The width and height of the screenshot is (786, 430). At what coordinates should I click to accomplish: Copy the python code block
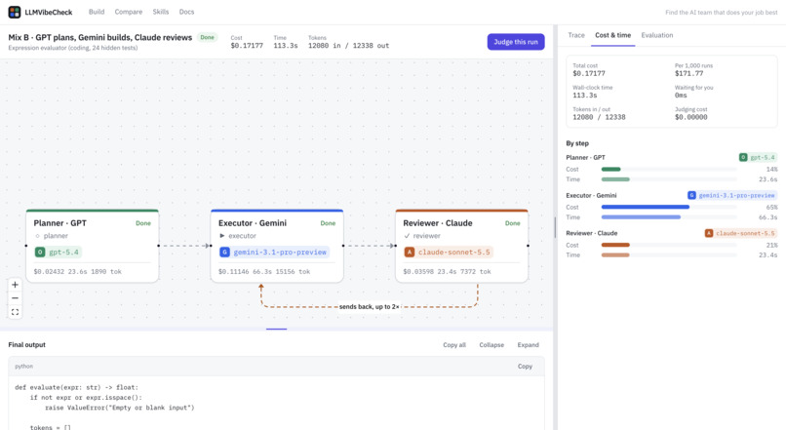pos(525,367)
